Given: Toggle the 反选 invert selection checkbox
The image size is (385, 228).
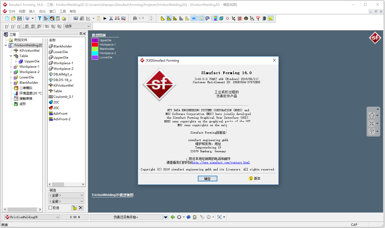Looking at the screenshot, I should [50, 208].
